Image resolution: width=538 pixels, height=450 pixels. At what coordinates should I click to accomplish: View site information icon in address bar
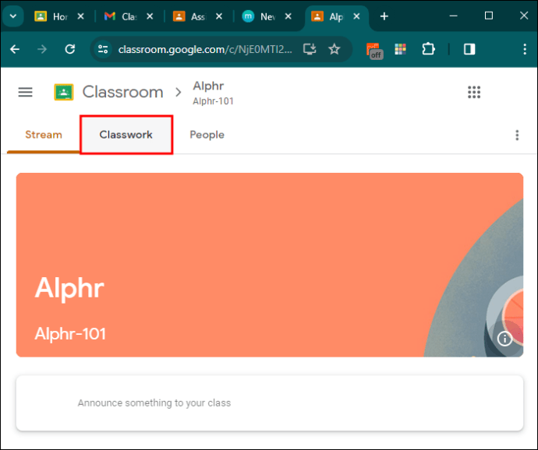pos(103,49)
